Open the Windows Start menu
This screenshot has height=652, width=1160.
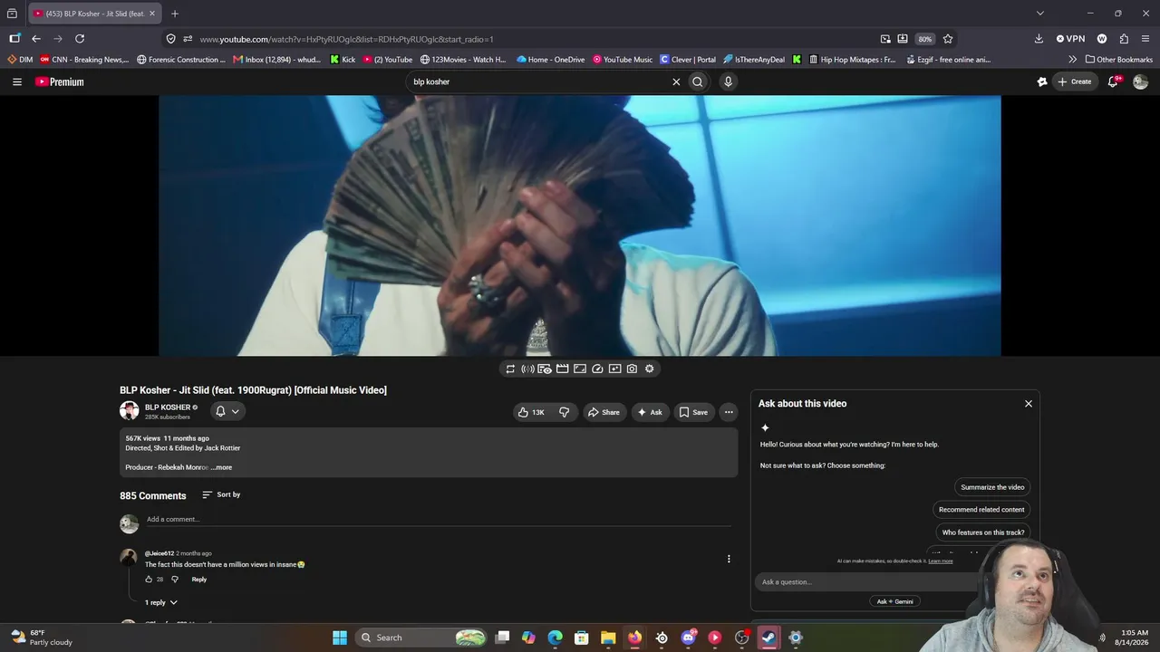point(340,638)
